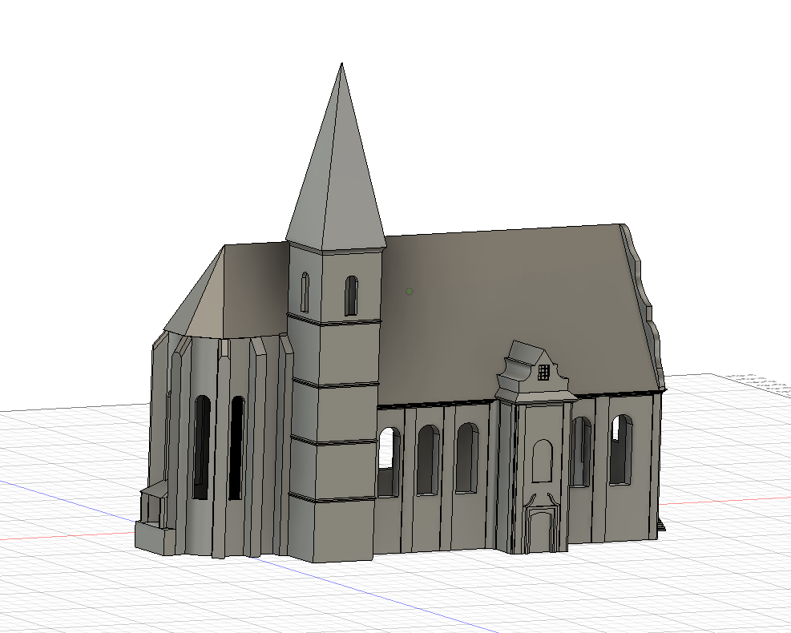The width and height of the screenshot is (791, 633).
Task: Click the second nave window right of the tower
Action: tap(428, 459)
